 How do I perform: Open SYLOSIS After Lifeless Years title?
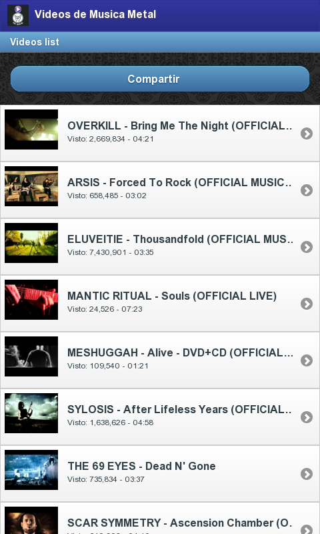click(179, 409)
